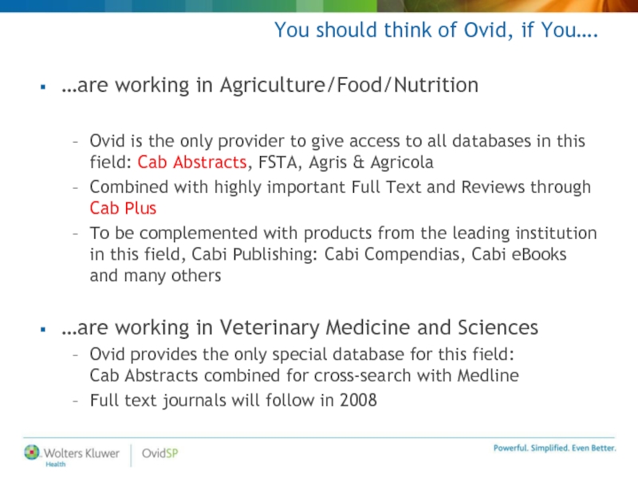Screen dimensions: 638x478
Task: Click the Veterinary Medicine square bullet marker
Action: (43, 329)
